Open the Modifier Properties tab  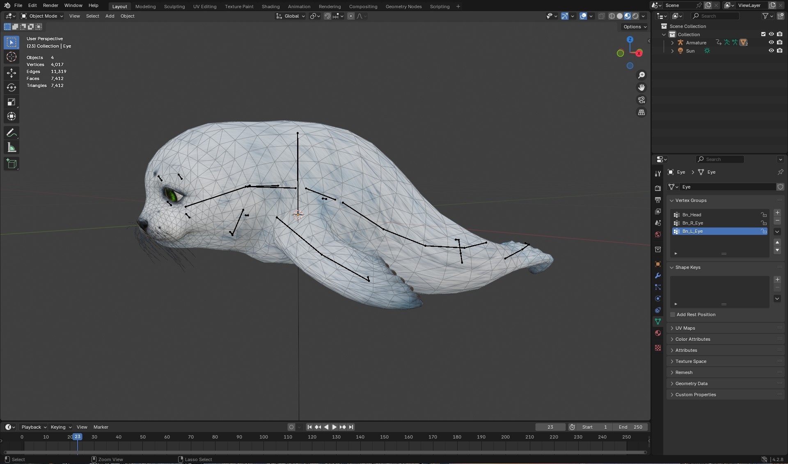[x=657, y=276]
